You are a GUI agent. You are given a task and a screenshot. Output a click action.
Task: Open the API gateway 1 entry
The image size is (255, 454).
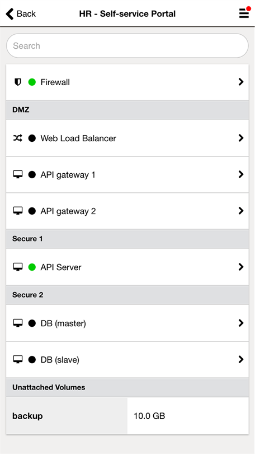point(127,174)
